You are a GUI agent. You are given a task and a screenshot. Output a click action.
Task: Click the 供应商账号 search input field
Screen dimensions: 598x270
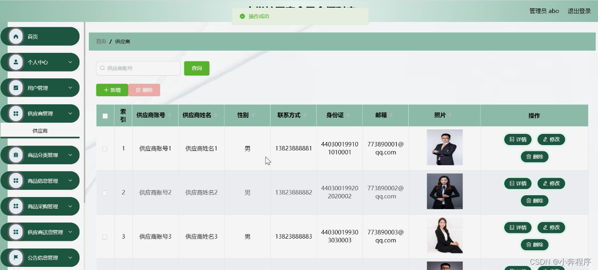tap(138, 68)
